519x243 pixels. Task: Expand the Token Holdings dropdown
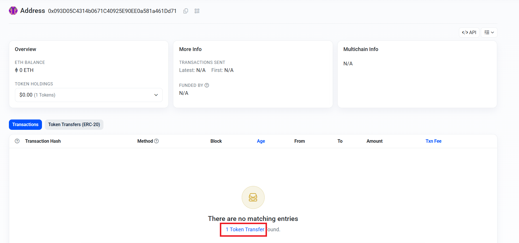pyautogui.click(x=89, y=95)
